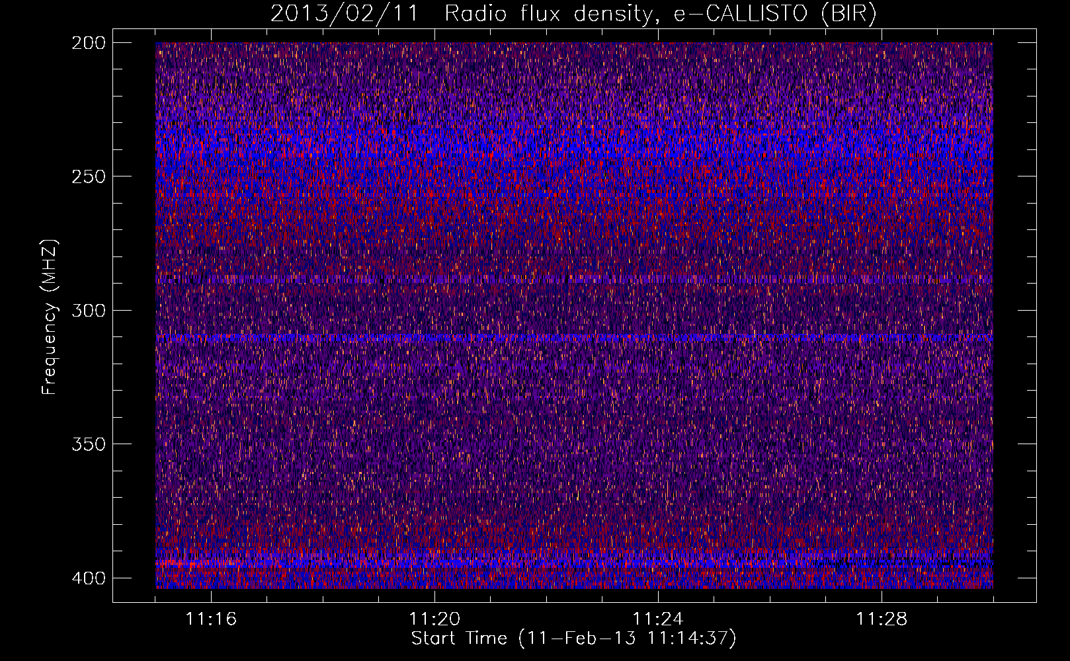Click the "Frequency (MHZ)" axis label
The height and width of the screenshot is (661, 1070).
[50, 317]
